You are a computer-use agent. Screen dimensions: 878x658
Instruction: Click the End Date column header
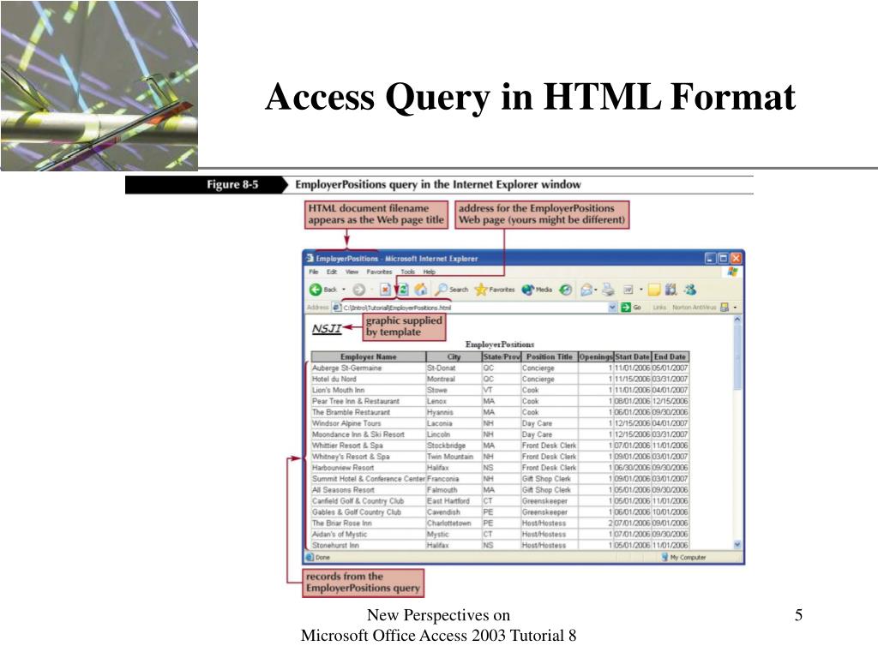point(671,356)
